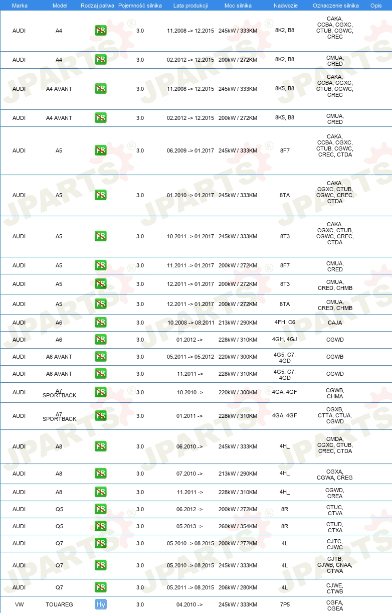Click the 05.2013 -> production date cell
The width and height of the screenshot is (392, 613).
pyautogui.click(x=189, y=526)
